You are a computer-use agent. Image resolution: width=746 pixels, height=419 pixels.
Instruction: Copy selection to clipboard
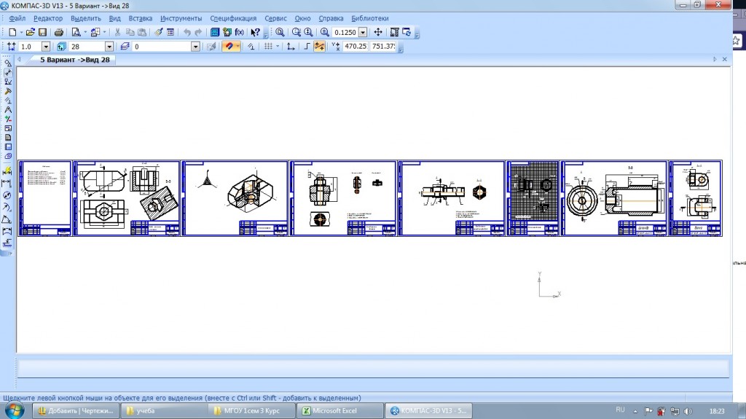pos(130,32)
